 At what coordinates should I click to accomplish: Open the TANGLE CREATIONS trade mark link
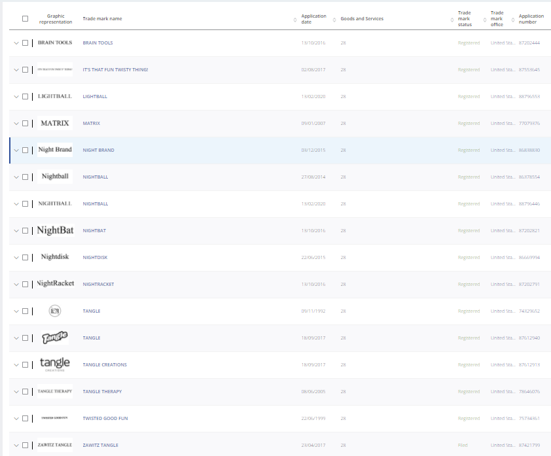coord(105,364)
